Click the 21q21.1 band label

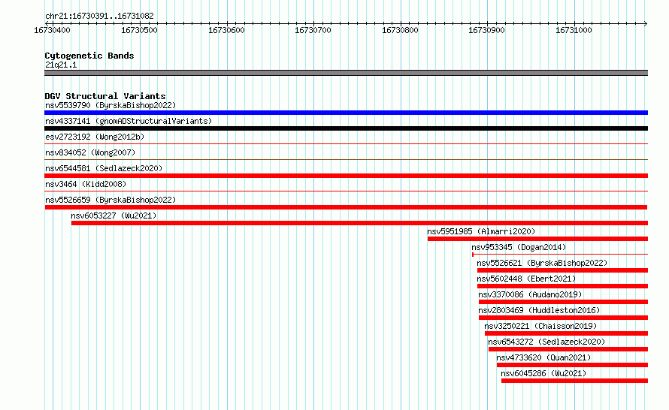click(x=61, y=65)
